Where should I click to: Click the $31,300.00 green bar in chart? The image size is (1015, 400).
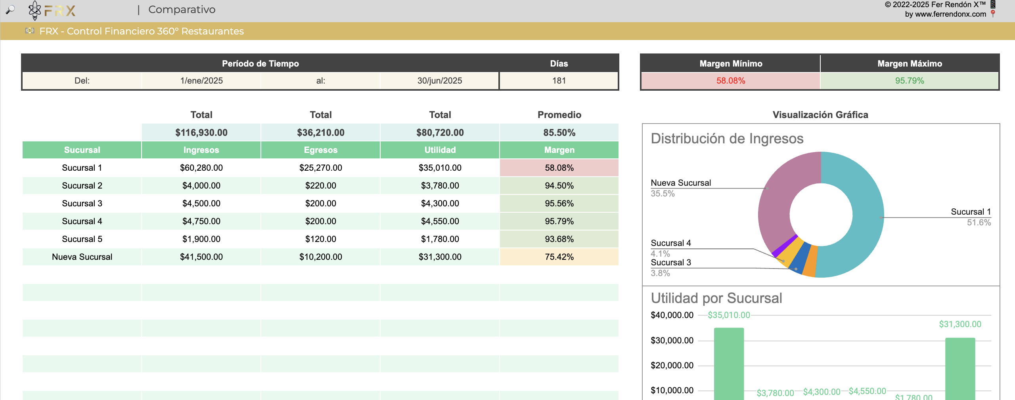(x=960, y=369)
